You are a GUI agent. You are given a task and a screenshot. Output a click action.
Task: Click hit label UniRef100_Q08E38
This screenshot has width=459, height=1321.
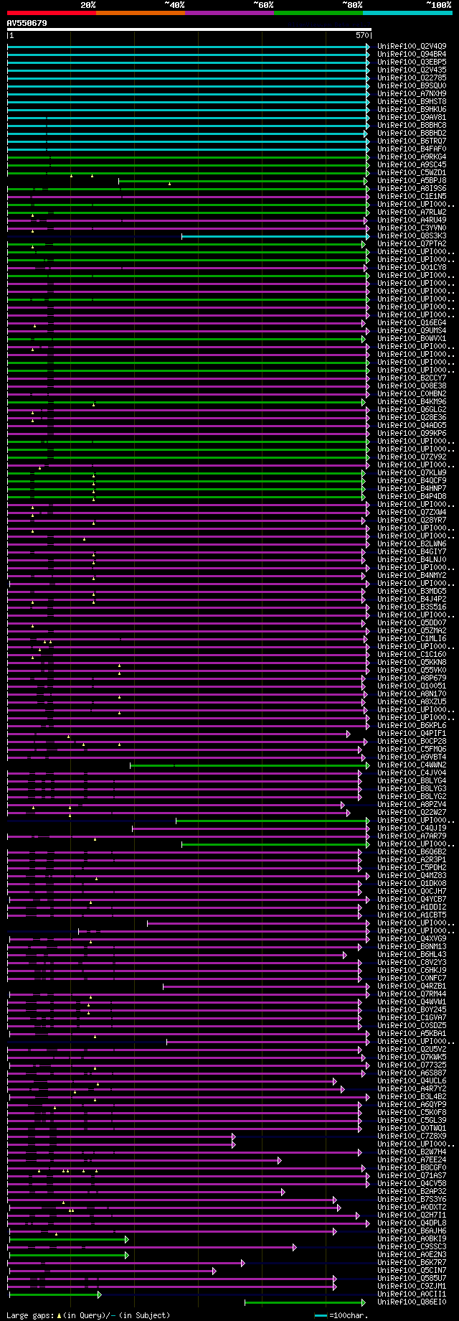pyautogui.click(x=412, y=386)
